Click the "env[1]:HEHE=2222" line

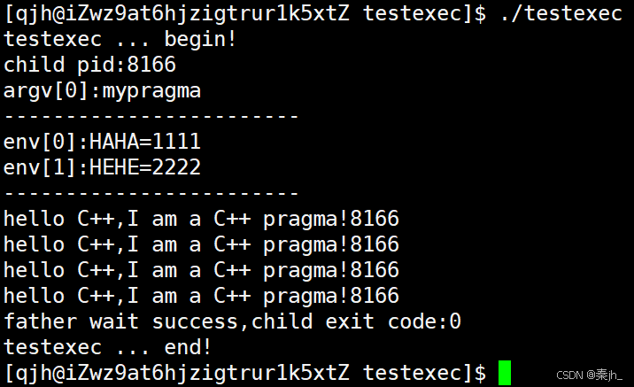click(102, 167)
